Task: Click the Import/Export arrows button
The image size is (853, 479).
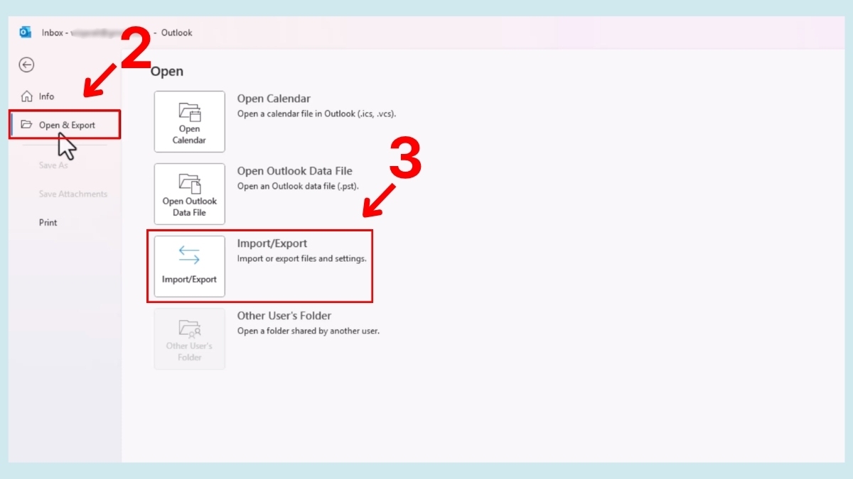Action: [190, 266]
